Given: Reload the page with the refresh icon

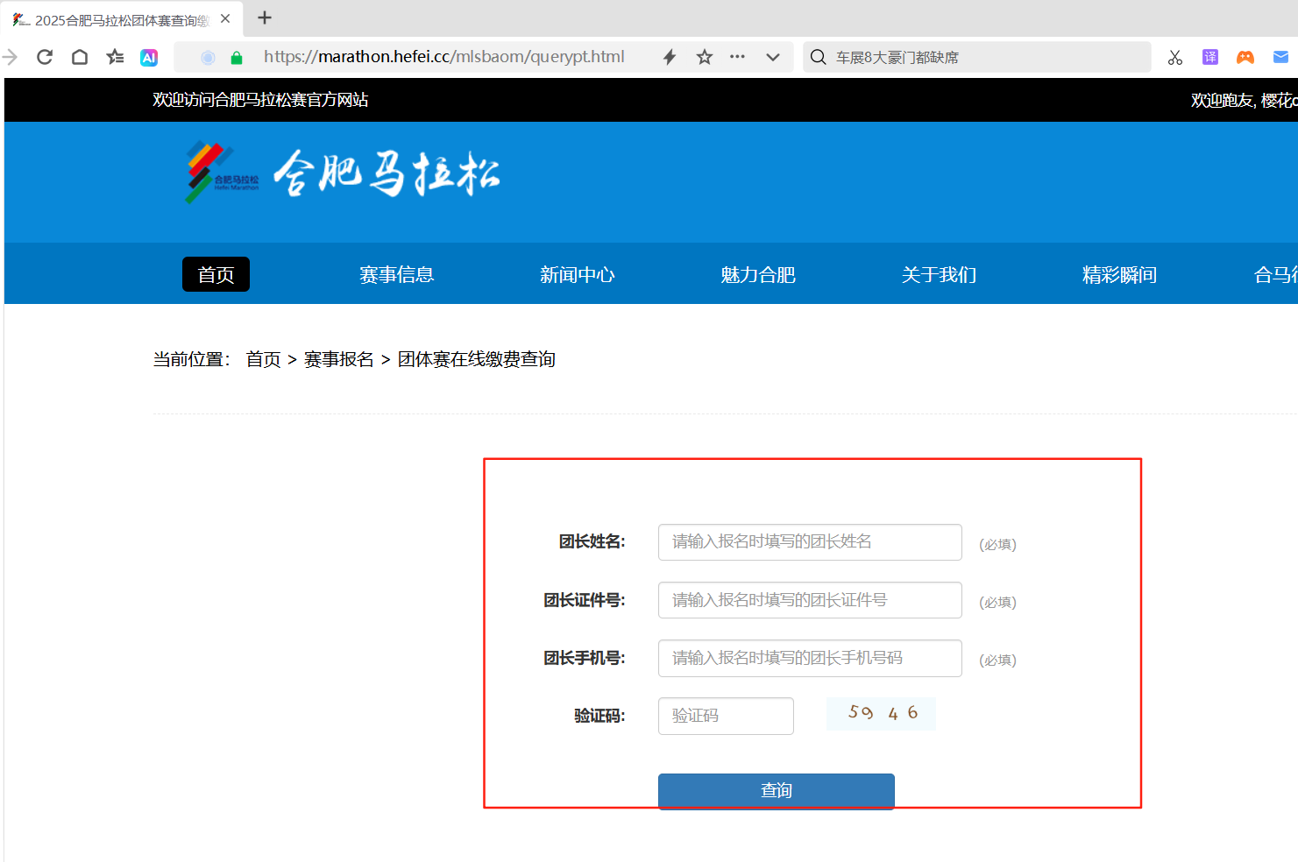Looking at the screenshot, I should pos(45,57).
